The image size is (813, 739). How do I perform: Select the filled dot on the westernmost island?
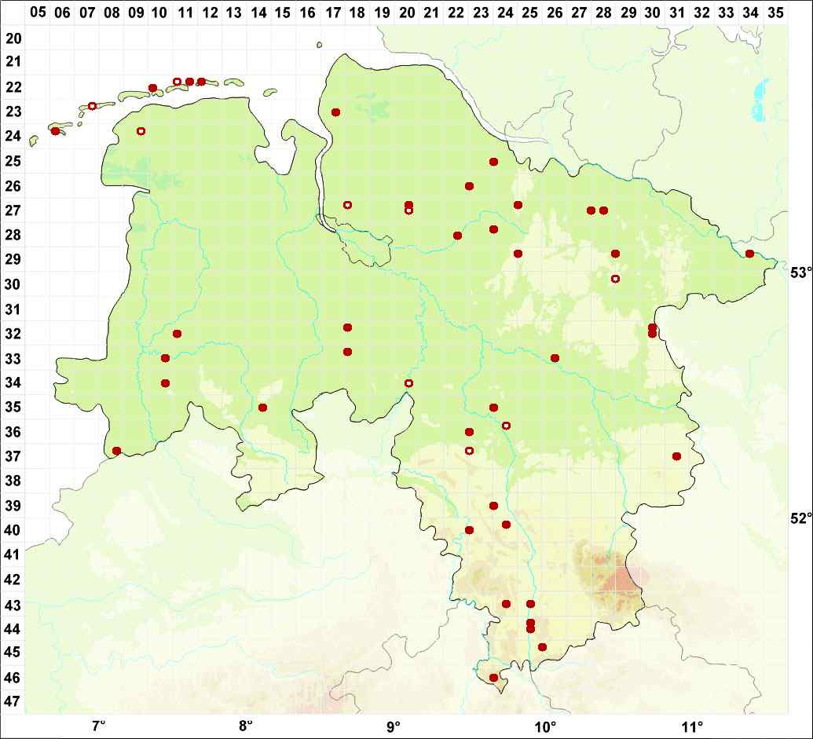tap(56, 131)
